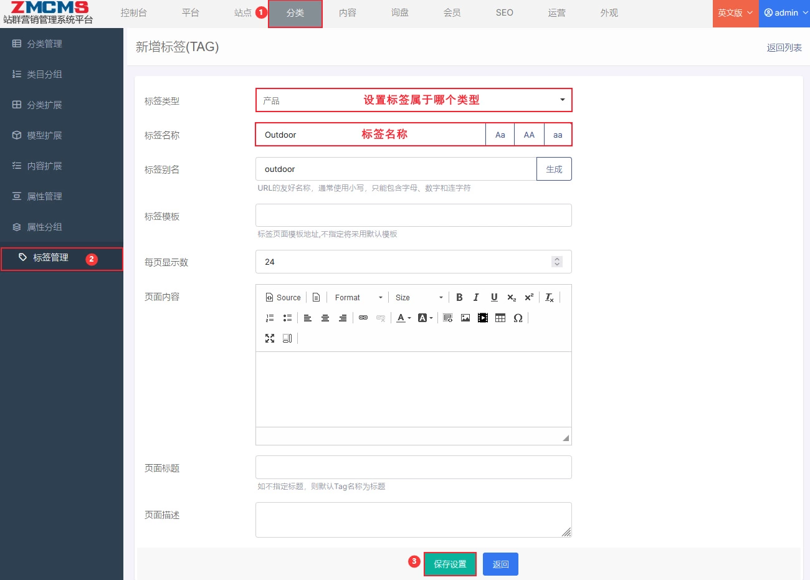Open the text color picker
810x580 pixels.
pos(404,318)
